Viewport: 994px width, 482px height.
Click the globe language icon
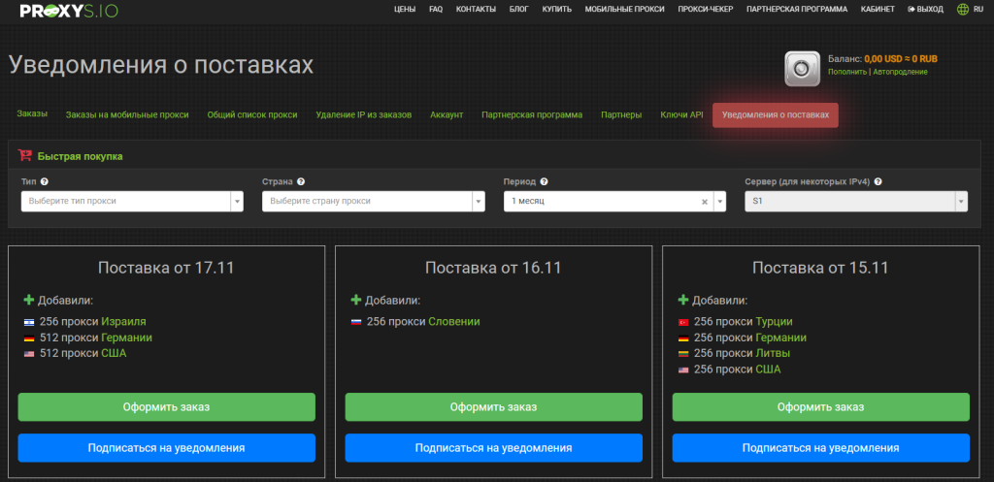pos(963,9)
